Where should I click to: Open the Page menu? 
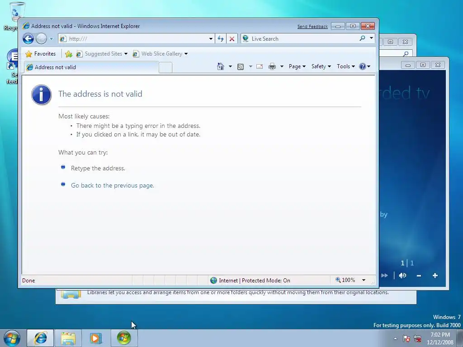point(297,66)
